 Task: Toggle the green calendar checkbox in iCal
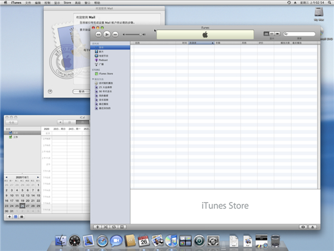click(x=10, y=136)
